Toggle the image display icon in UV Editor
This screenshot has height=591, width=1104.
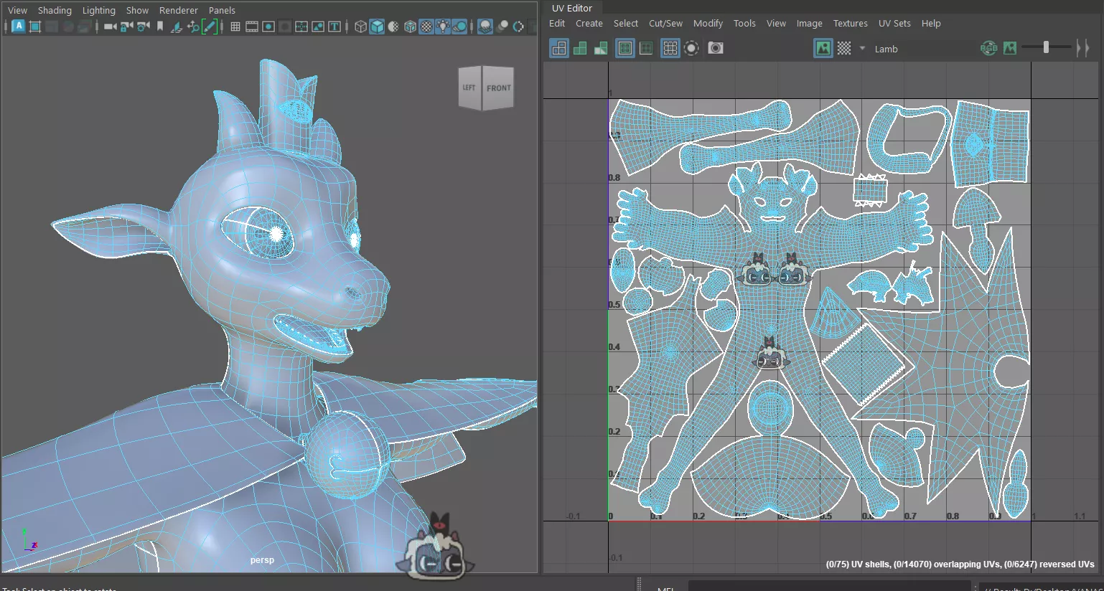(823, 48)
